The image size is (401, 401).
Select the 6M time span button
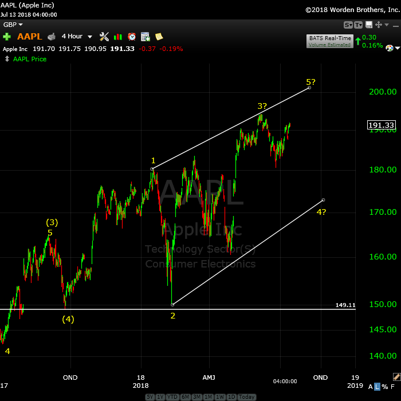(x=186, y=397)
